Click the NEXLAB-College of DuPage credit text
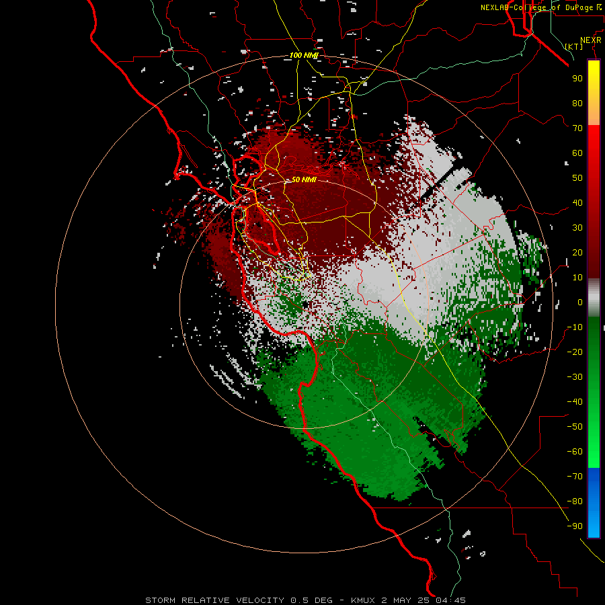 (536, 7)
